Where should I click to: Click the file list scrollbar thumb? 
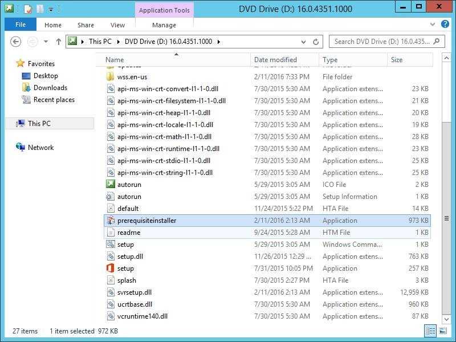coord(446,218)
